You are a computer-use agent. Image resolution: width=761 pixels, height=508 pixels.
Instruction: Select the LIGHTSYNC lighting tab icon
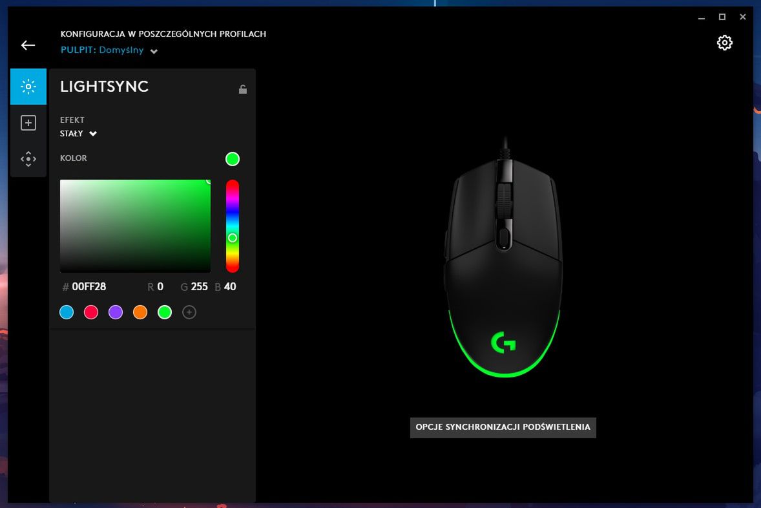28,87
